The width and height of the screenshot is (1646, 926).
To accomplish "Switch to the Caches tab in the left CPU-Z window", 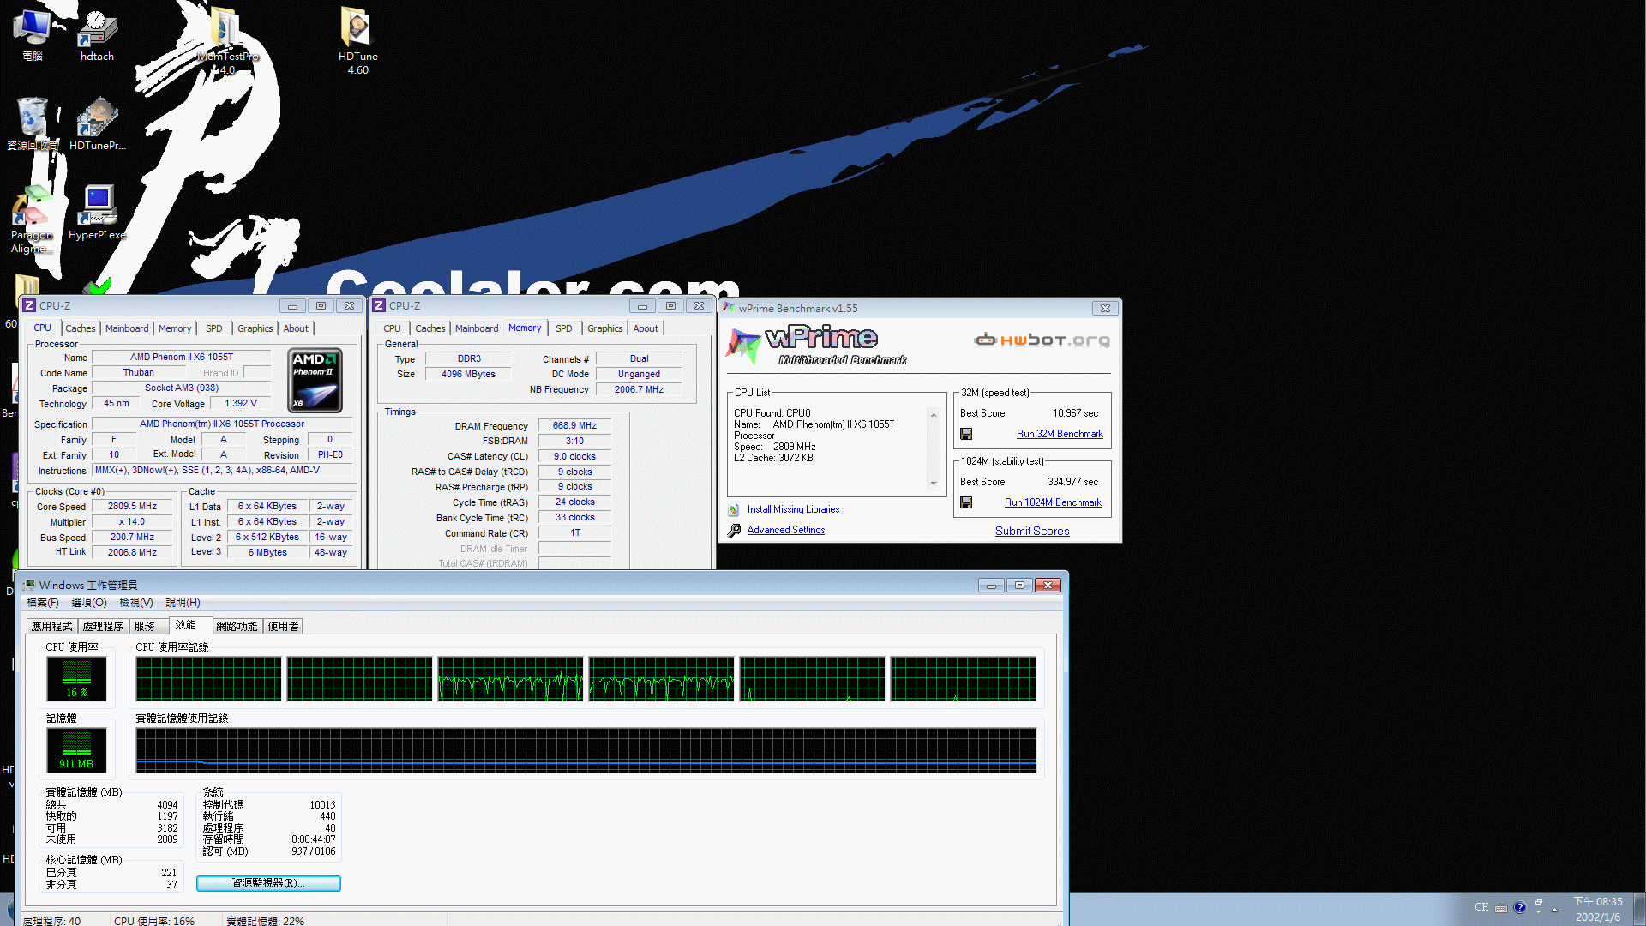I will pos(81,328).
